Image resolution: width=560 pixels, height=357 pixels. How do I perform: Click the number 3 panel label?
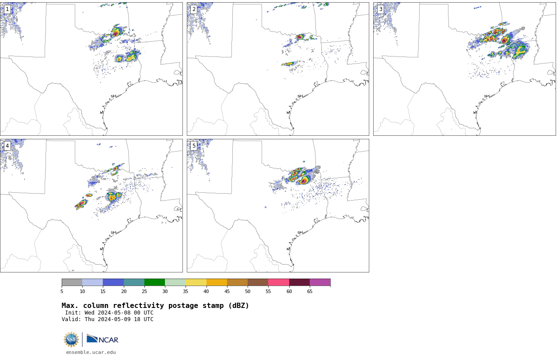coord(381,9)
